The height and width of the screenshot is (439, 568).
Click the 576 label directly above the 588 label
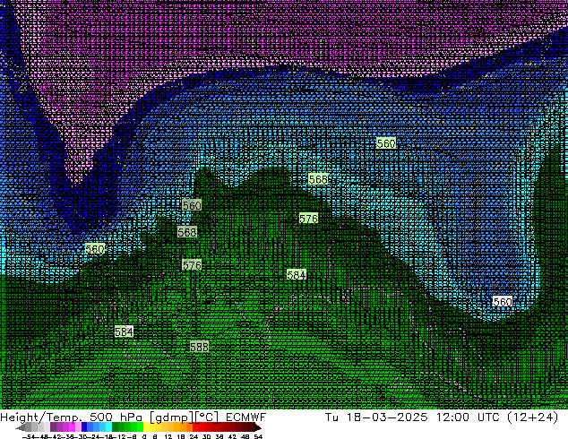pyautogui.click(x=192, y=265)
